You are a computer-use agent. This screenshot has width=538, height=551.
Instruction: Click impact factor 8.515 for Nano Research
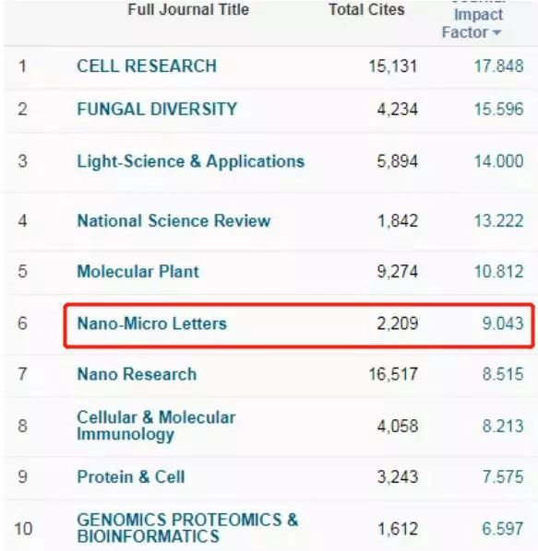tap(503, 374)
